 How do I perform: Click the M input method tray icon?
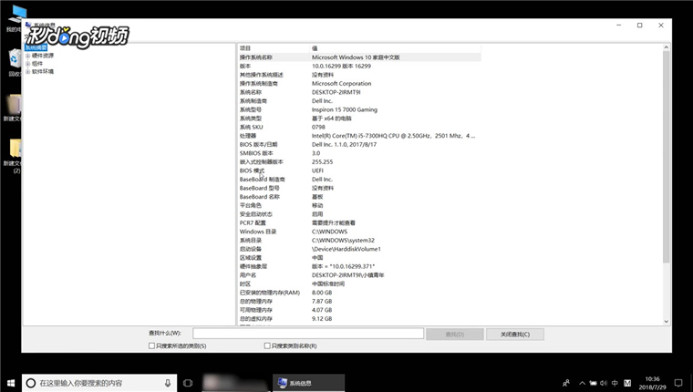click(627, 383)
